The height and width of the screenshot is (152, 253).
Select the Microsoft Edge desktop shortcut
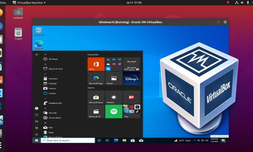[x=39, y=45]
